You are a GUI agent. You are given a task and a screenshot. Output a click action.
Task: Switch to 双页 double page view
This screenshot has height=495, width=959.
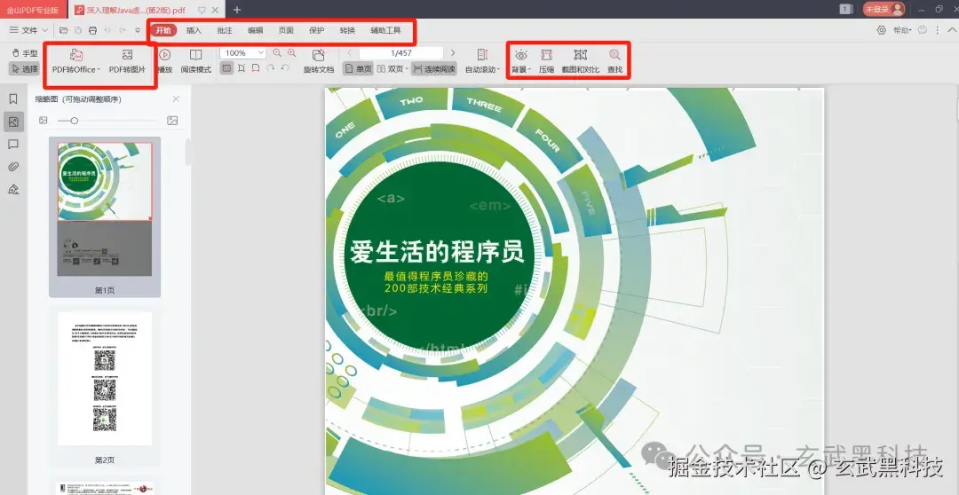(392, 69)
